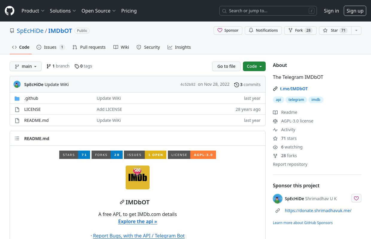The image size is (371, 239).
Task: Click the .github folder icon
Action: point(17,98)
